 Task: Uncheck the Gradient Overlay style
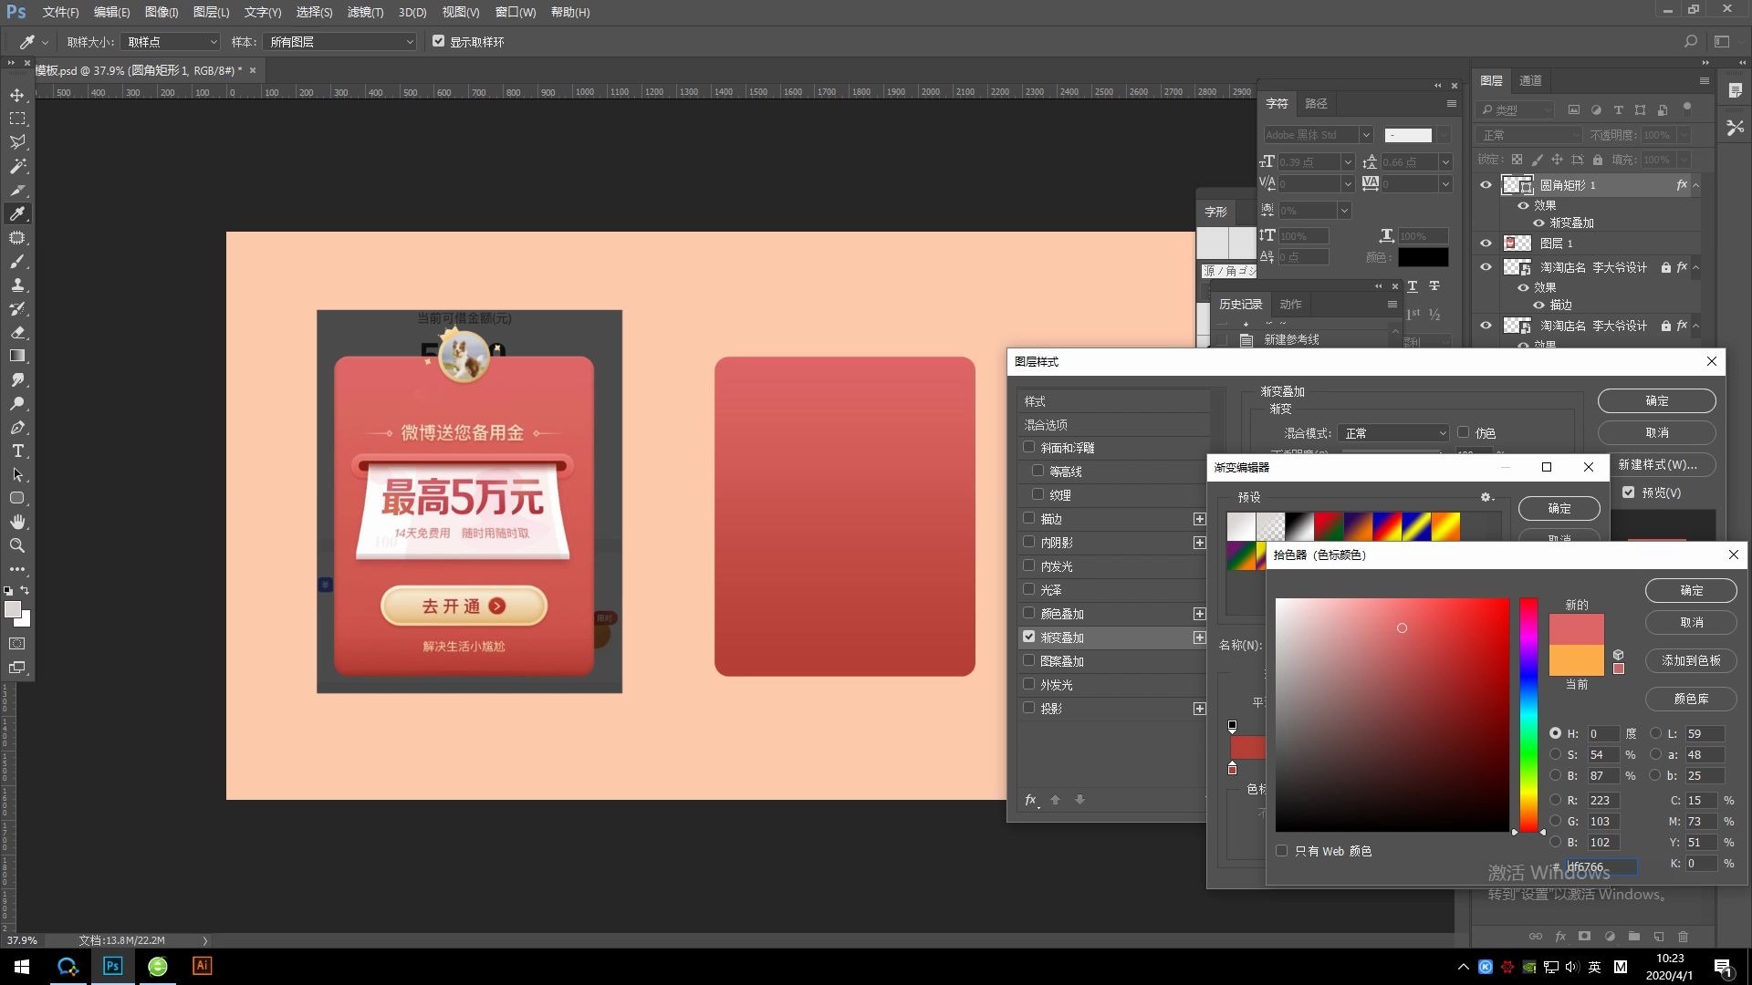[x=1029, y=637]
